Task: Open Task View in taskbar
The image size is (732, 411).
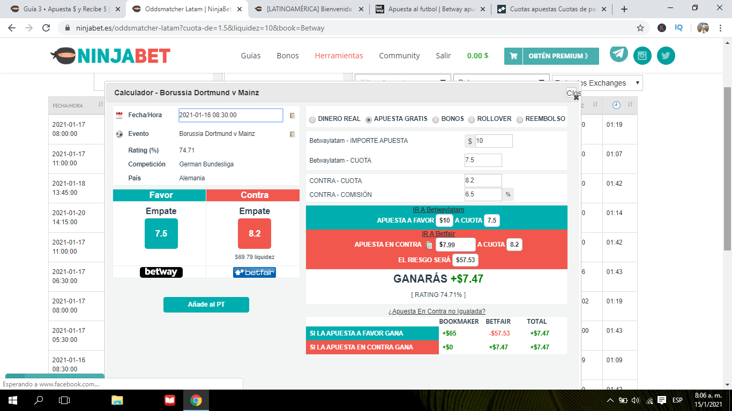Action: pos(64,400)
